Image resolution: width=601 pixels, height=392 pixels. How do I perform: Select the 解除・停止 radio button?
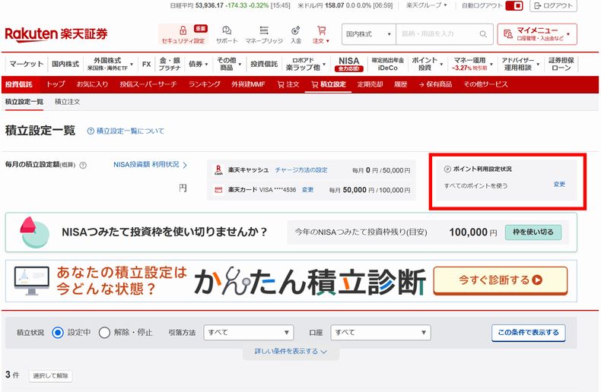(104, 333)
